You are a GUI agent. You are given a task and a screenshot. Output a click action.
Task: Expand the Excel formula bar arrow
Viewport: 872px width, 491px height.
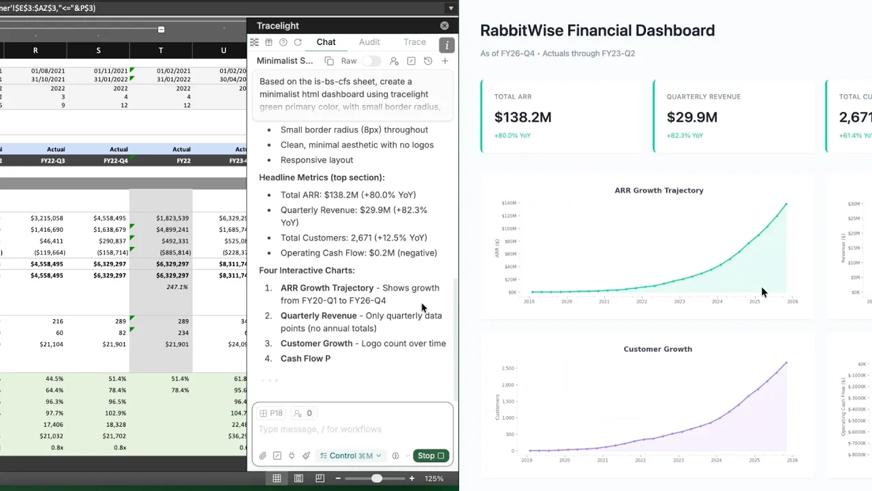450,8
